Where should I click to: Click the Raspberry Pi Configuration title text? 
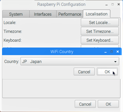tap(61, 4)
